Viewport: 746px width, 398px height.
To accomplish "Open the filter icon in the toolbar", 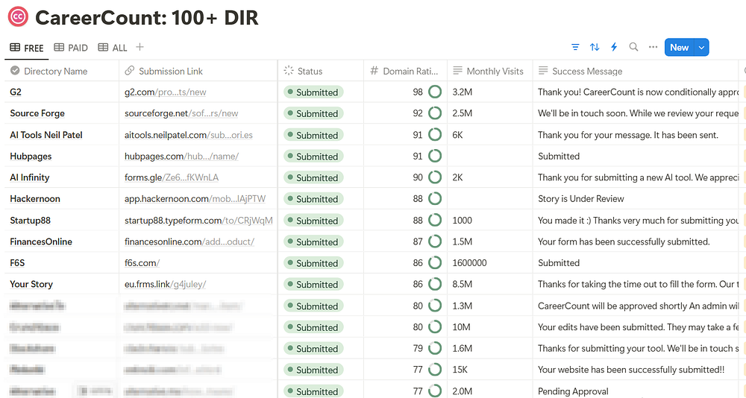I will pyautogui.click(x=575, y=47).
